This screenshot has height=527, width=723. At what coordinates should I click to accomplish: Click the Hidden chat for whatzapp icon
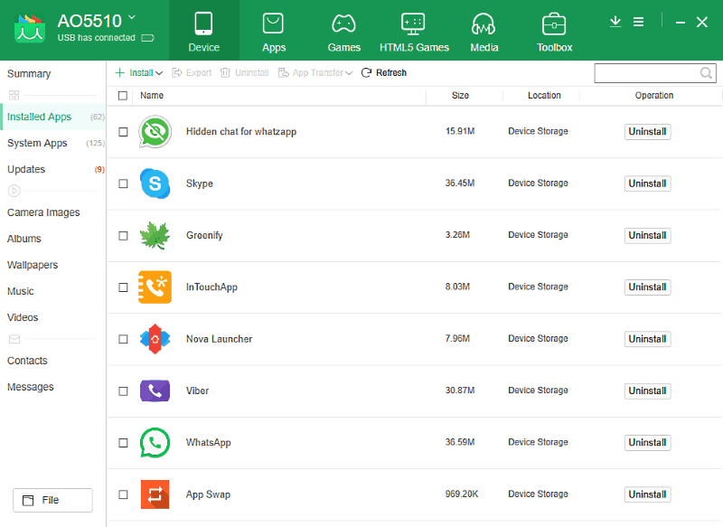point(155,132)
